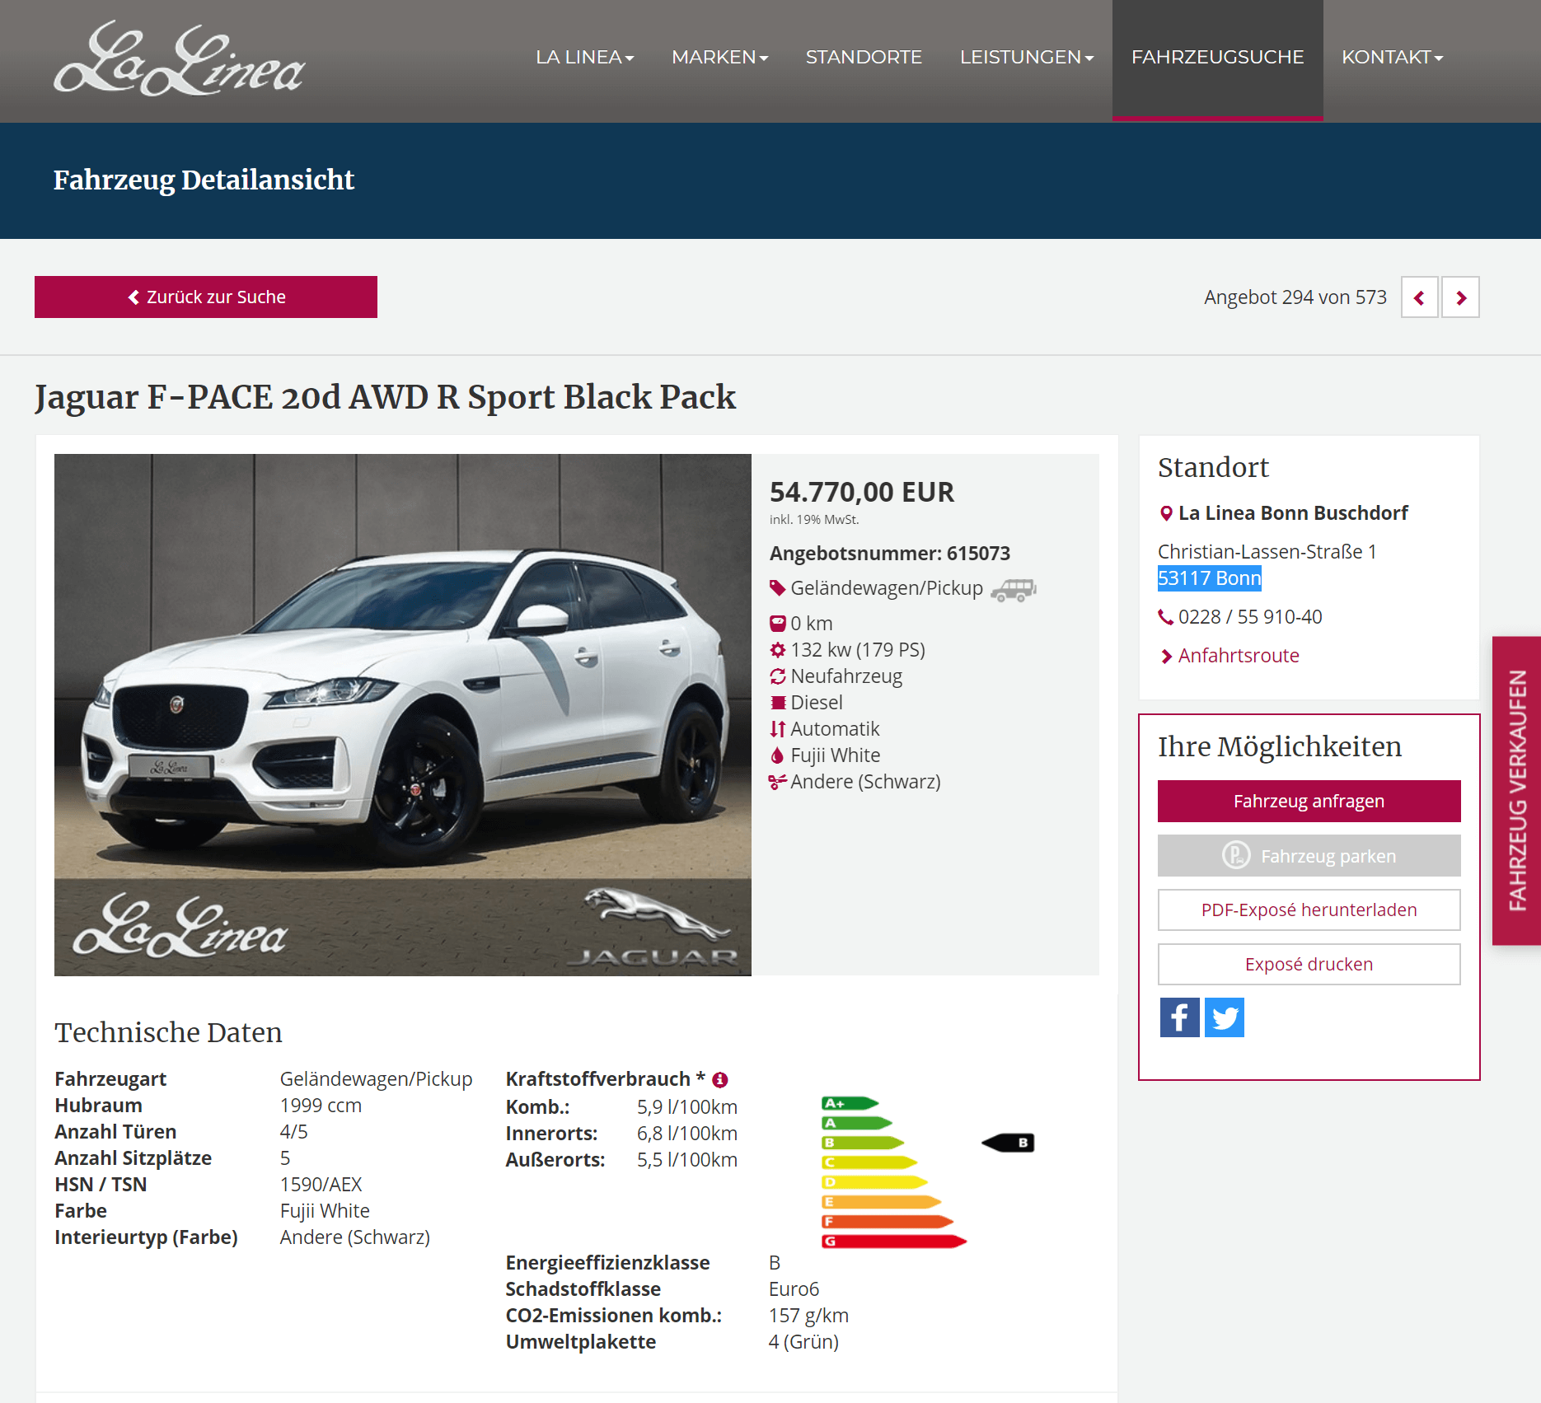Open the MARKEN dropdown menu
1541x1403 pixels.
(719, 57)
